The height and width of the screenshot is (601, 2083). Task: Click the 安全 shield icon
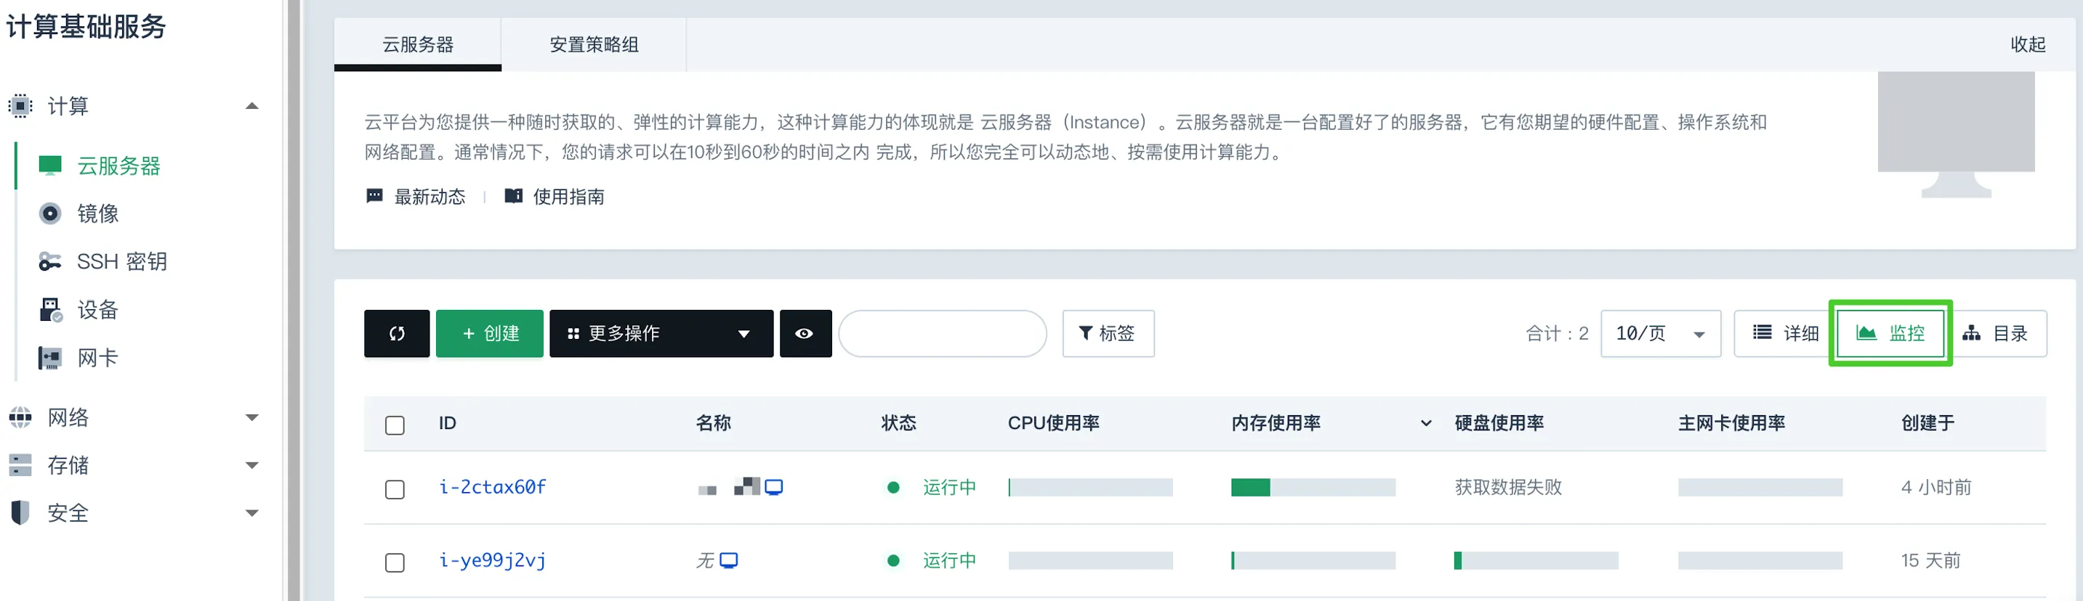point(20,512)
